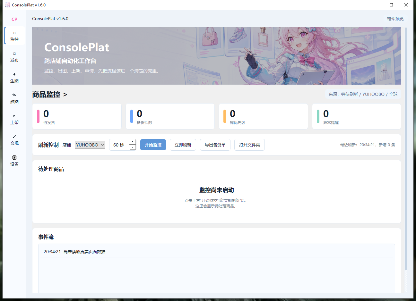Click the ConsolePlat banner image
Viewport: 416px width, 301px height.
click(x=217, y=56)
